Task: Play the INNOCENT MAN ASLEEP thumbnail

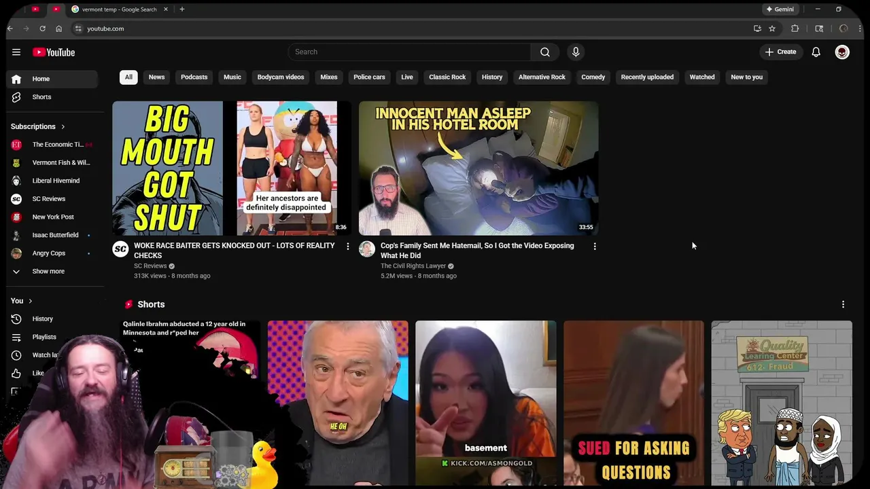Action: (x=478, y=168)
